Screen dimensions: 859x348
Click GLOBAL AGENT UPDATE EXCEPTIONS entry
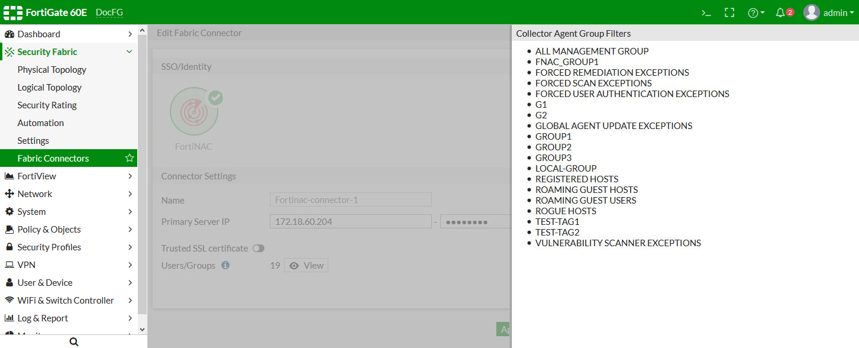click(x=613, y=125)
